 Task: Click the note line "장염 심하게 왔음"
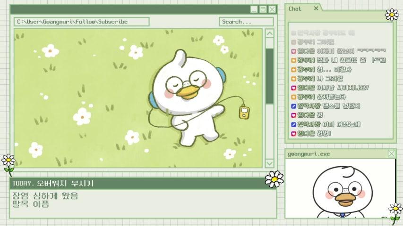[45, 196]
